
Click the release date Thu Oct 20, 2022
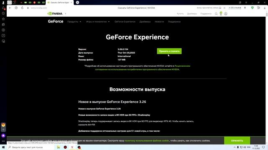click(126, 53)
